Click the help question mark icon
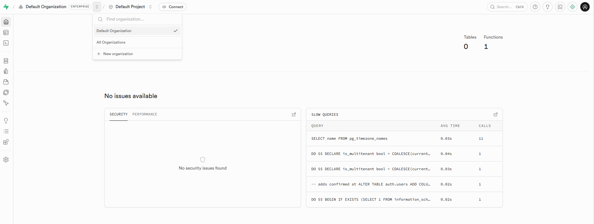 [x=535, y=7]
